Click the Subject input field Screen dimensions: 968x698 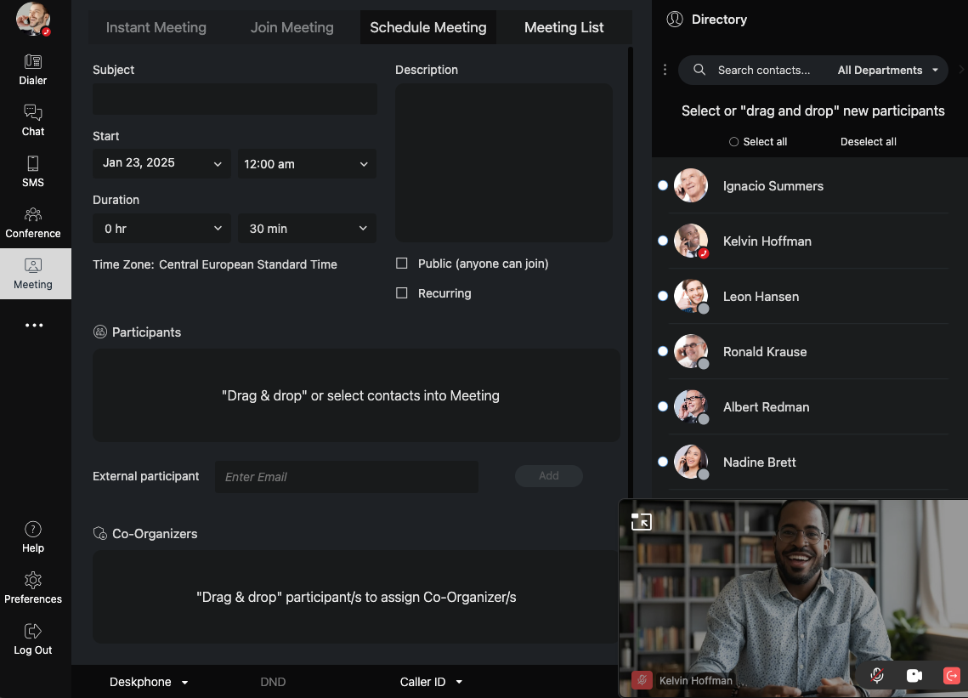(x=235, y=99)
